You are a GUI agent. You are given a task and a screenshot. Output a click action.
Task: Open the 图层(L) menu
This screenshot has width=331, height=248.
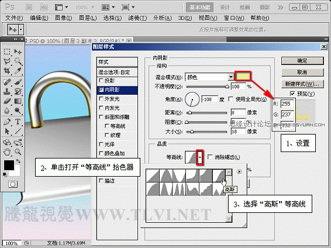88,18
